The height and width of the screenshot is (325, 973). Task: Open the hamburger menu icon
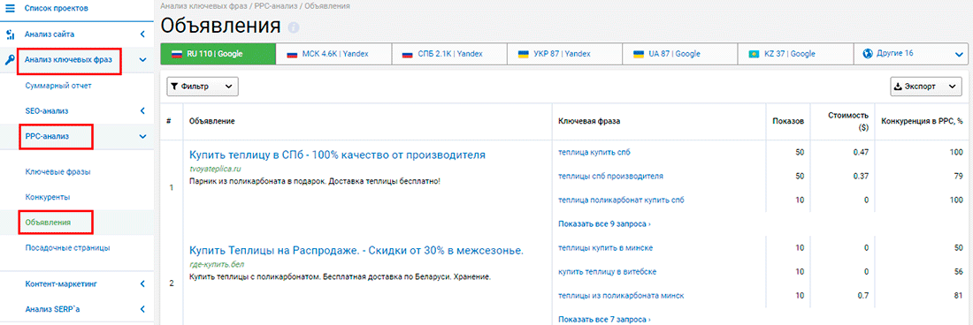point(10,9)
